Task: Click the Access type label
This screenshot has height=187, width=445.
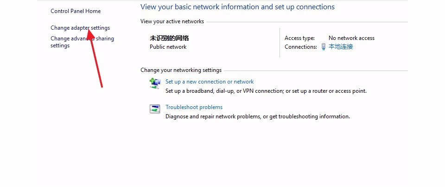Action: (300, 38)
